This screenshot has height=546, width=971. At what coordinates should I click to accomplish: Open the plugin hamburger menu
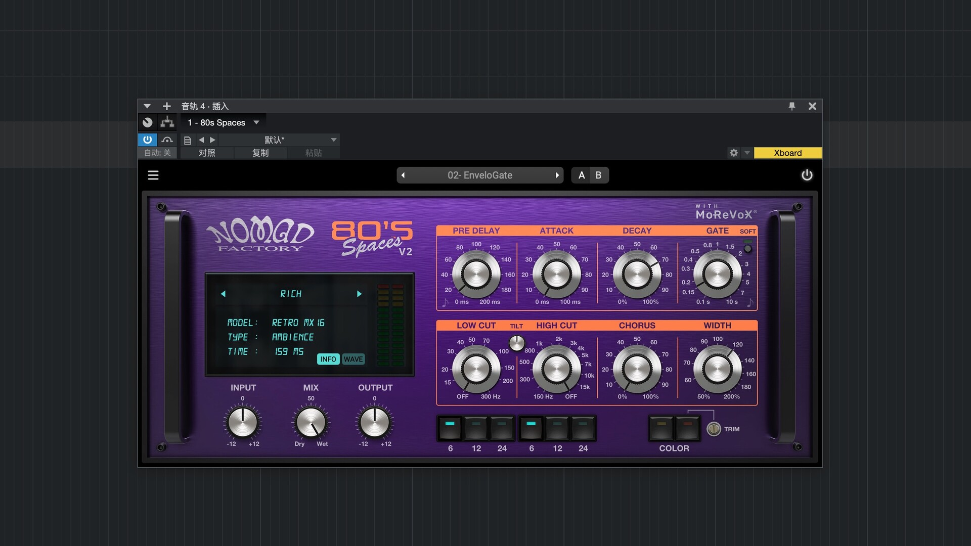point(153,175)
